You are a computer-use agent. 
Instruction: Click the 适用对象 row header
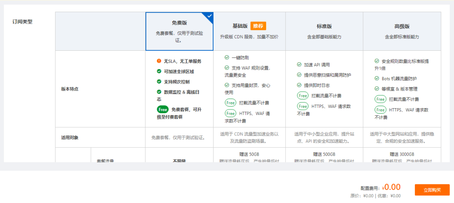tap(70, 138)
